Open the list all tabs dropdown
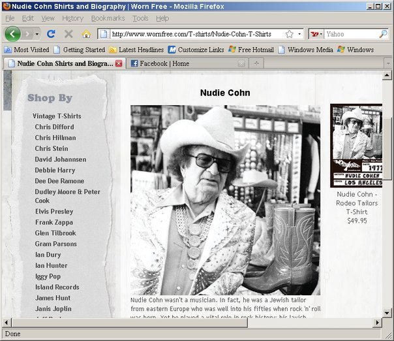 click(388, 63)
